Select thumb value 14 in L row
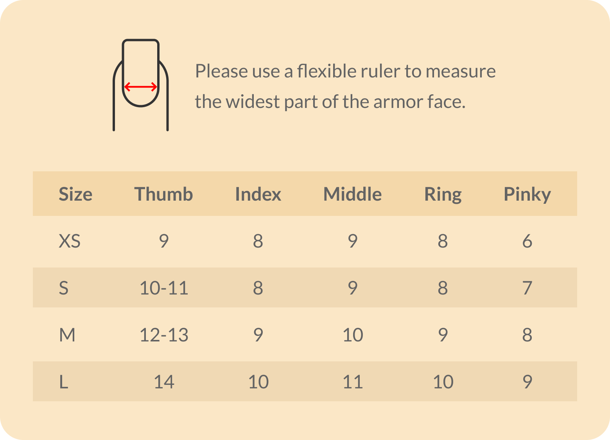The width and height of the screenshot is (610, 440). click(164, 382)
